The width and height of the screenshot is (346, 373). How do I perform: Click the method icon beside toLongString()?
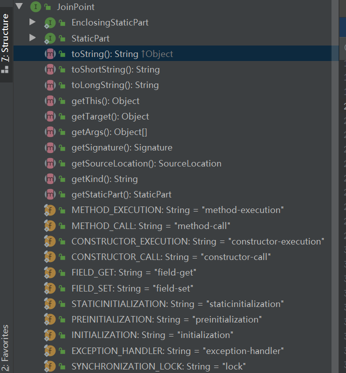[50, 85]
